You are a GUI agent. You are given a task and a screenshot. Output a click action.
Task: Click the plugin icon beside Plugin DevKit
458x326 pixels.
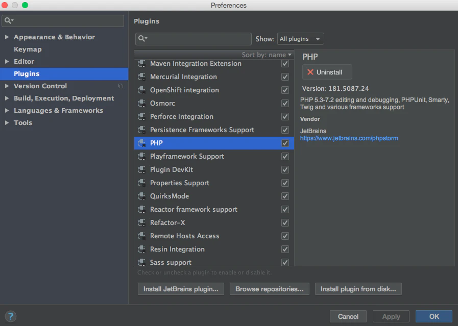click(x=141, y=169)
